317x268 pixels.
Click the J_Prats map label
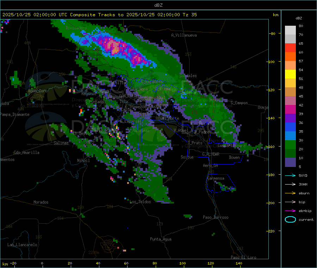click(x=196, y=143)
